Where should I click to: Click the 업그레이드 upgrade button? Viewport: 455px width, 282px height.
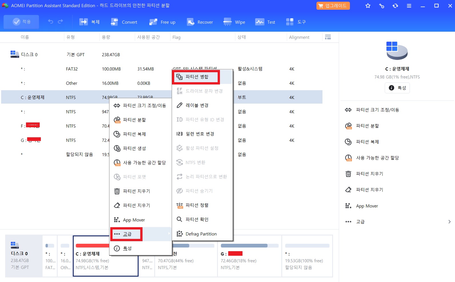pyautogui.click(x=333, y=6)
